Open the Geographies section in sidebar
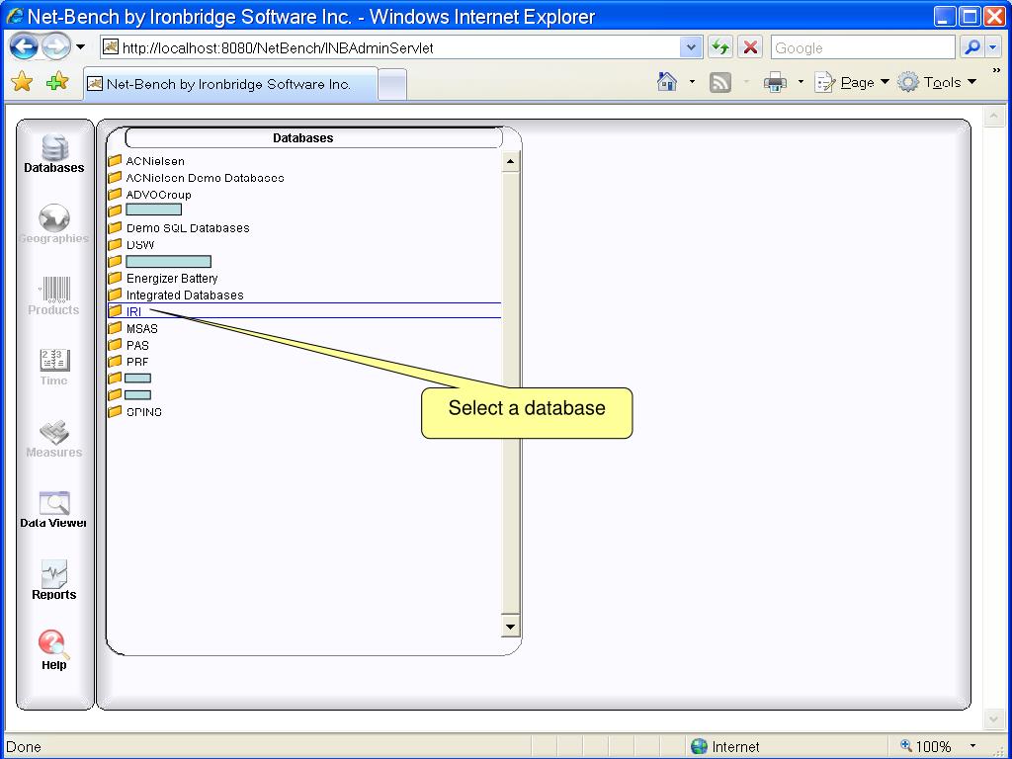Screen dimensions: 1012x759 pyautogui.click(x=54, y=224)
